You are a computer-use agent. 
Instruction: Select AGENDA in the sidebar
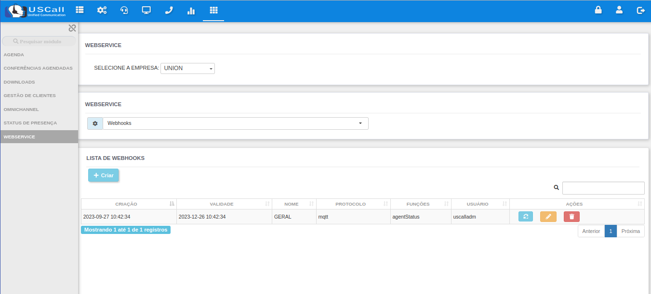(39, 55)
